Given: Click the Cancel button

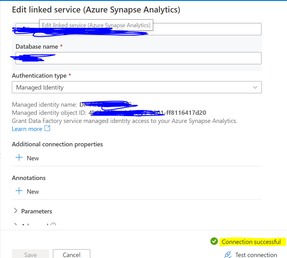Looking at the screenshot, I should [71, 254].
